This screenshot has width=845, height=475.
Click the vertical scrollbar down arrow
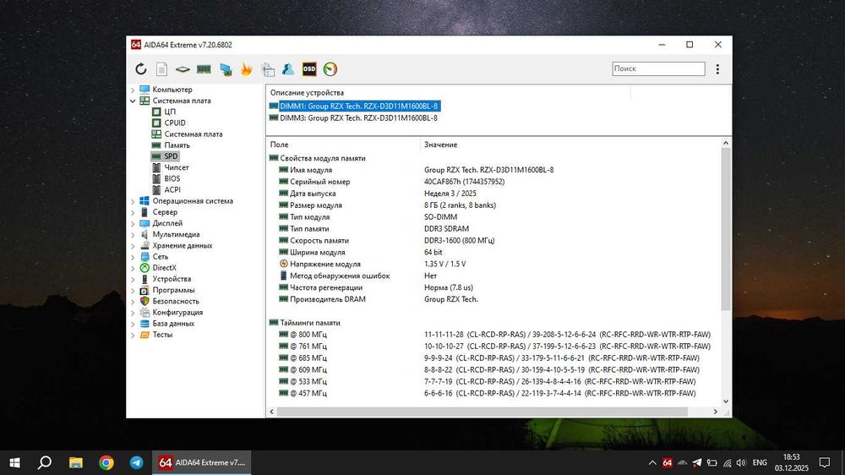pyautogui.click(x=726, y=401)
